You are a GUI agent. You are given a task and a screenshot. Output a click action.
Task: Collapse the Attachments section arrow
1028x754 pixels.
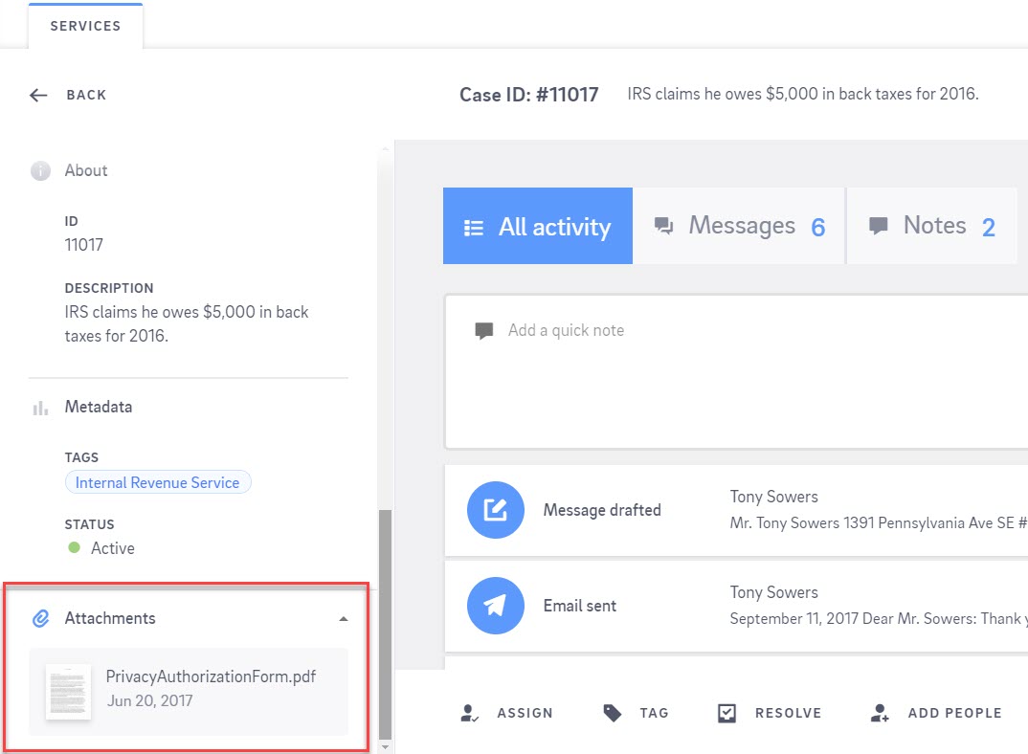343,619
